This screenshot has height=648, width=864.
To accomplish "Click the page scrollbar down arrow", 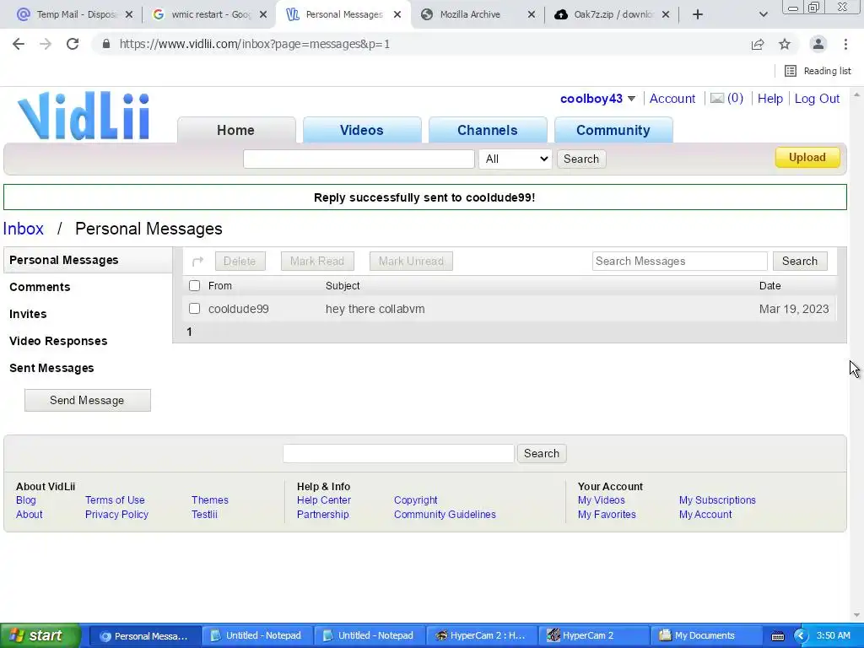I will 856,615.
